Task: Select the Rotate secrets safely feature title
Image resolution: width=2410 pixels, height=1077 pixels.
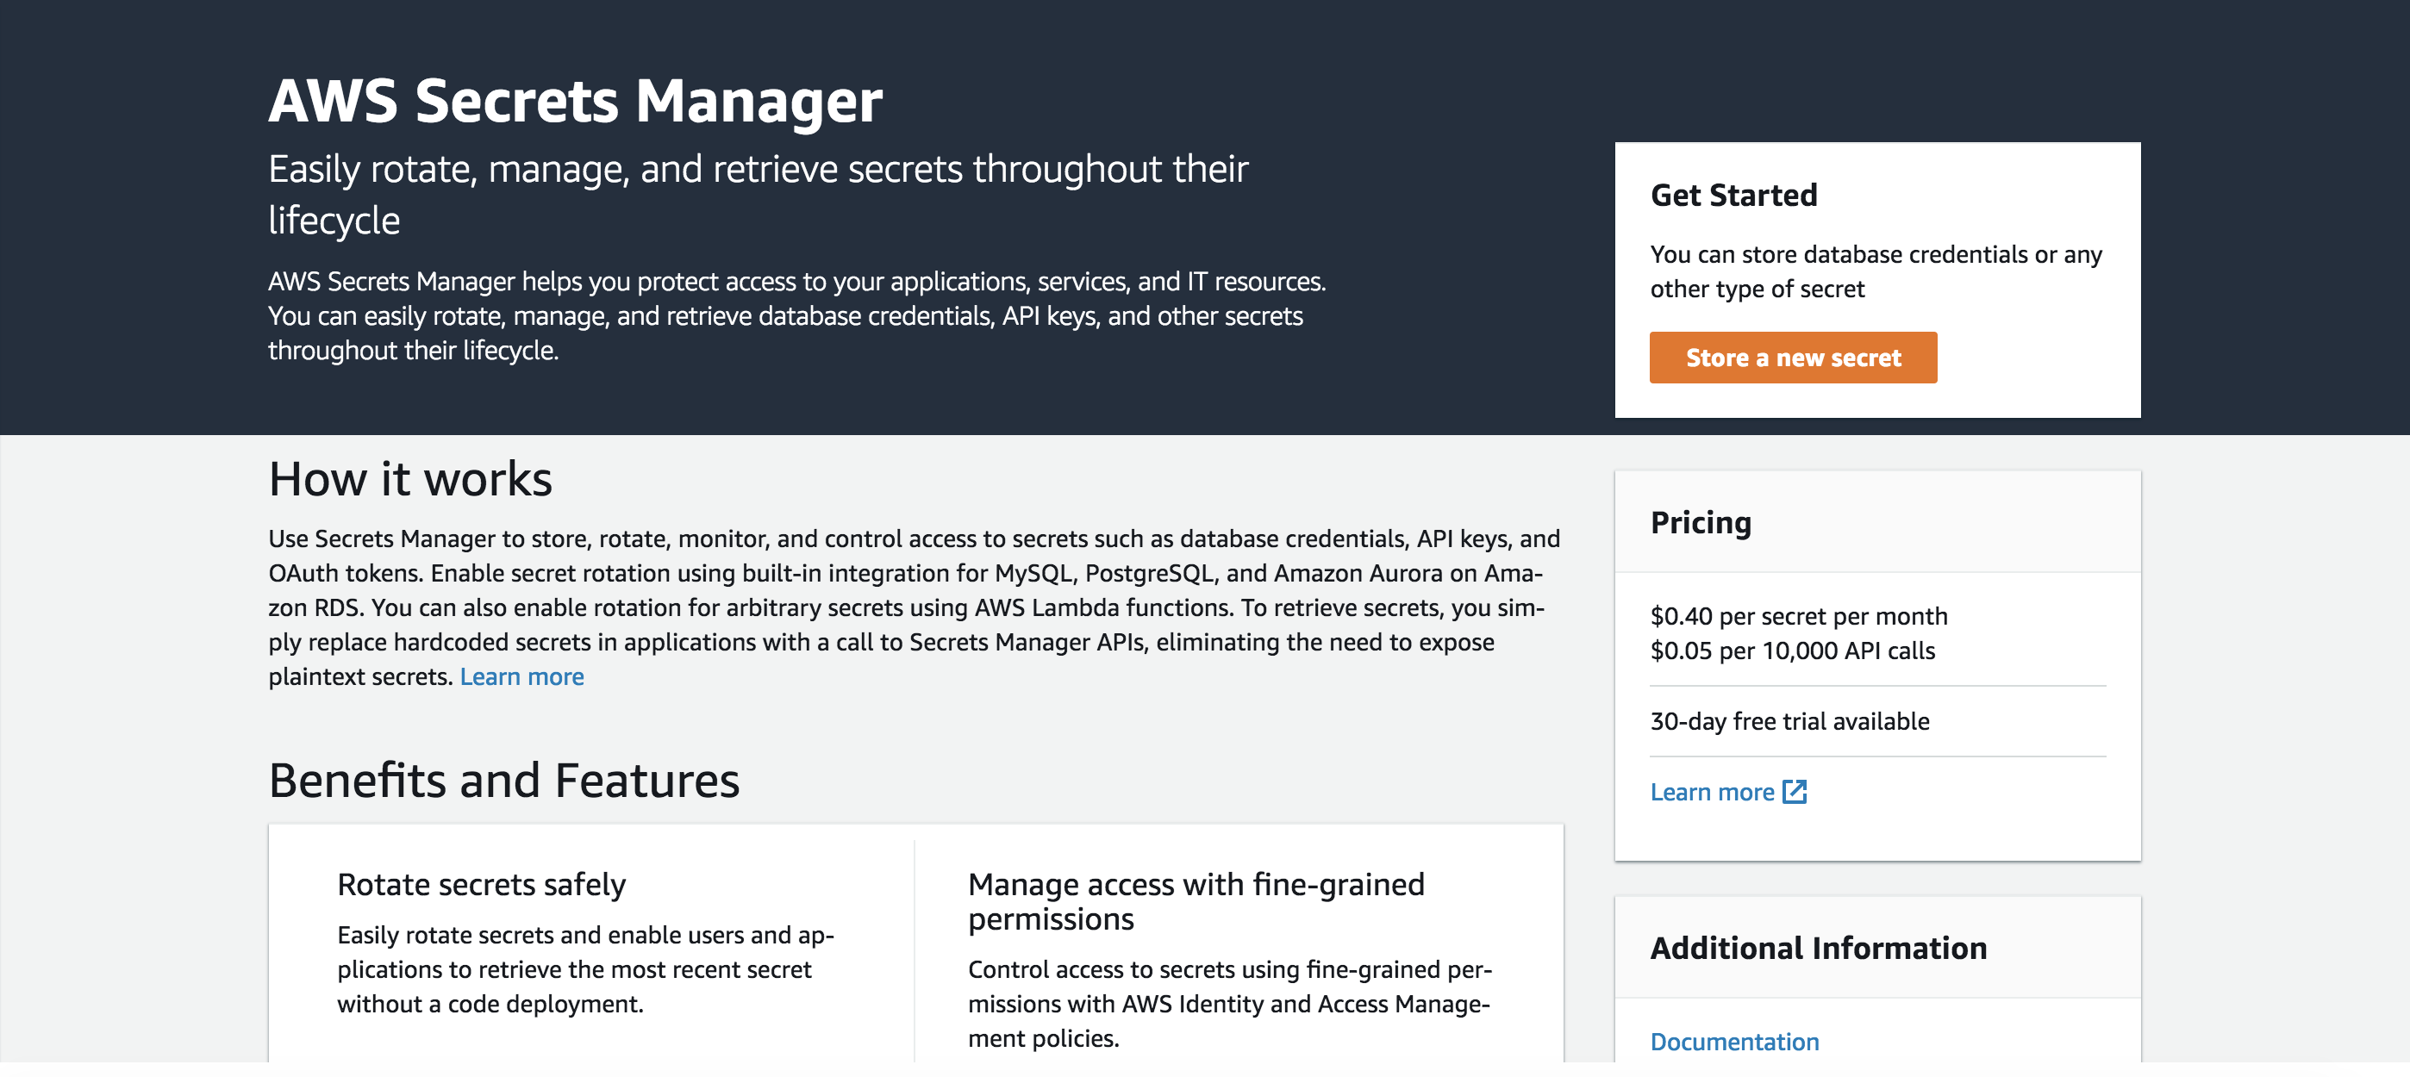Action: pyautogui.click(x=481, y=884)
